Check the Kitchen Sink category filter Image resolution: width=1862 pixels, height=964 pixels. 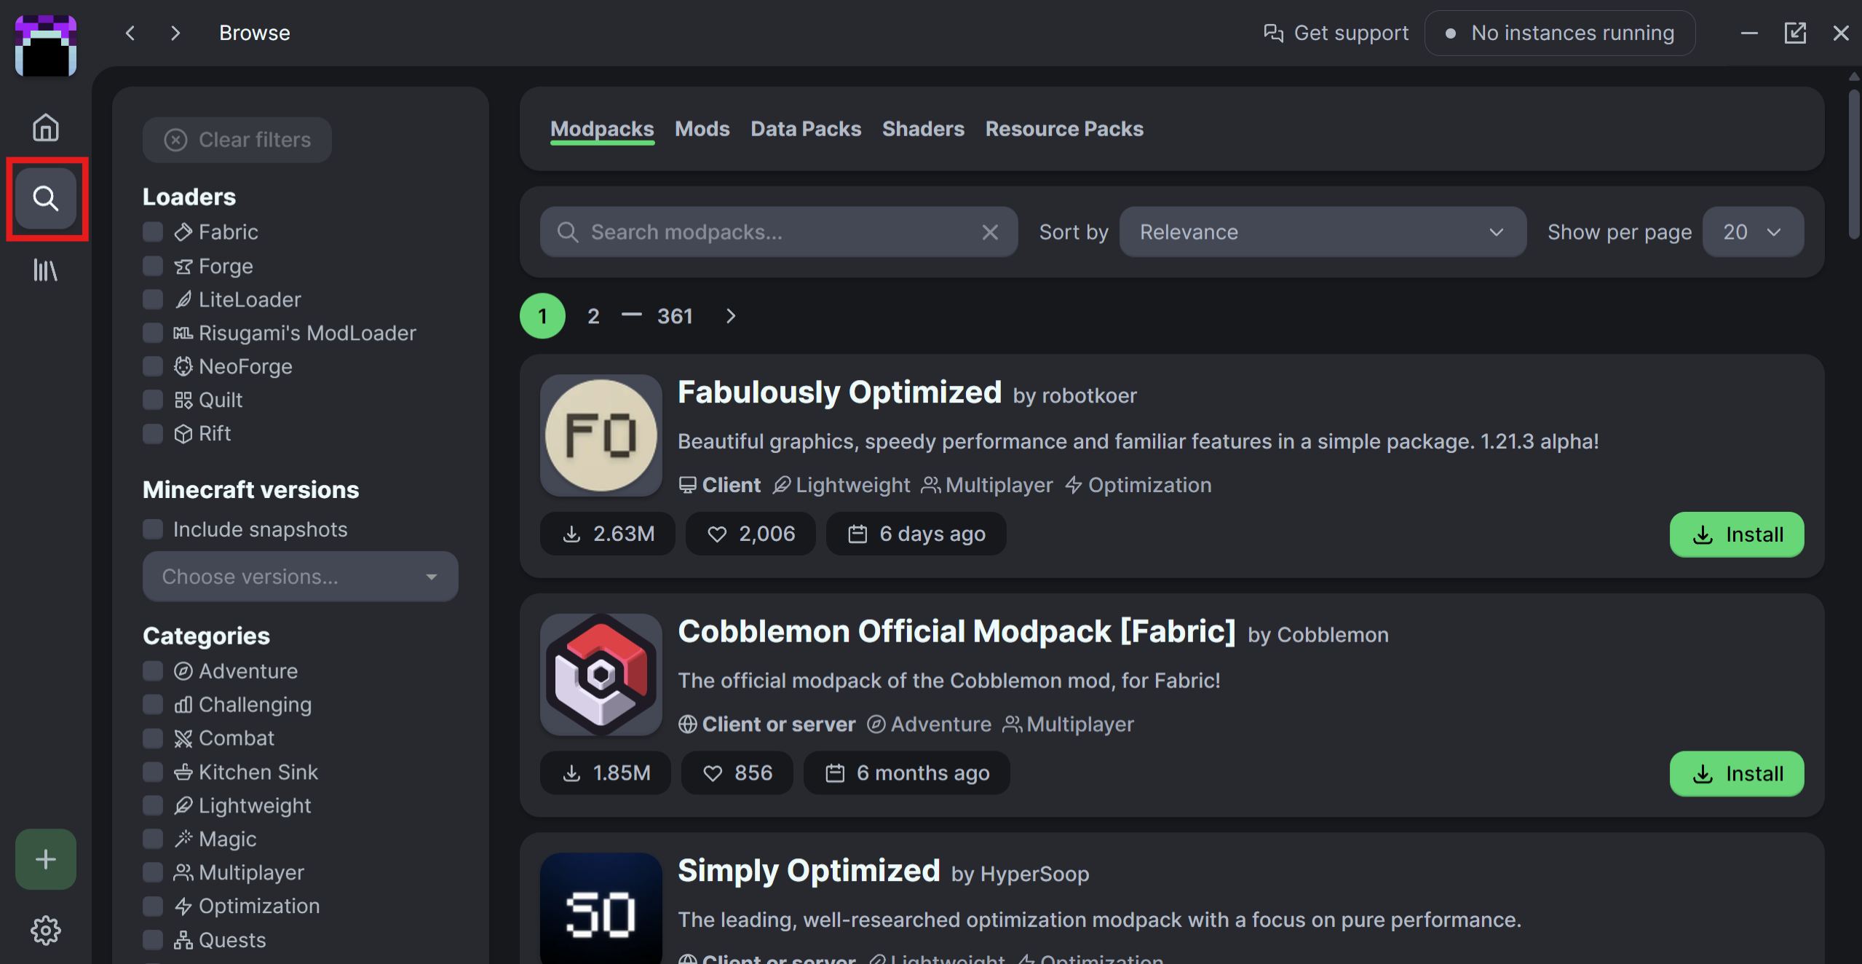(153, 772)
